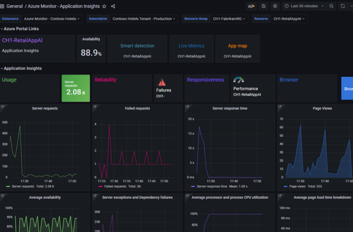Screen dimensions: 353x232
Task: Open Datasource dropdown Azure Monitor - Contoso Hotels
Action: [x=52, y=19]
